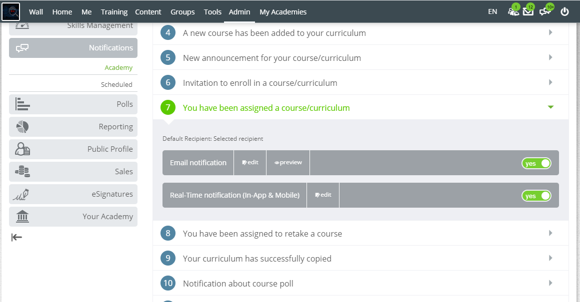Preview the Email notification
The height and width of the screenshot is (302, 580).
(288, 162)
